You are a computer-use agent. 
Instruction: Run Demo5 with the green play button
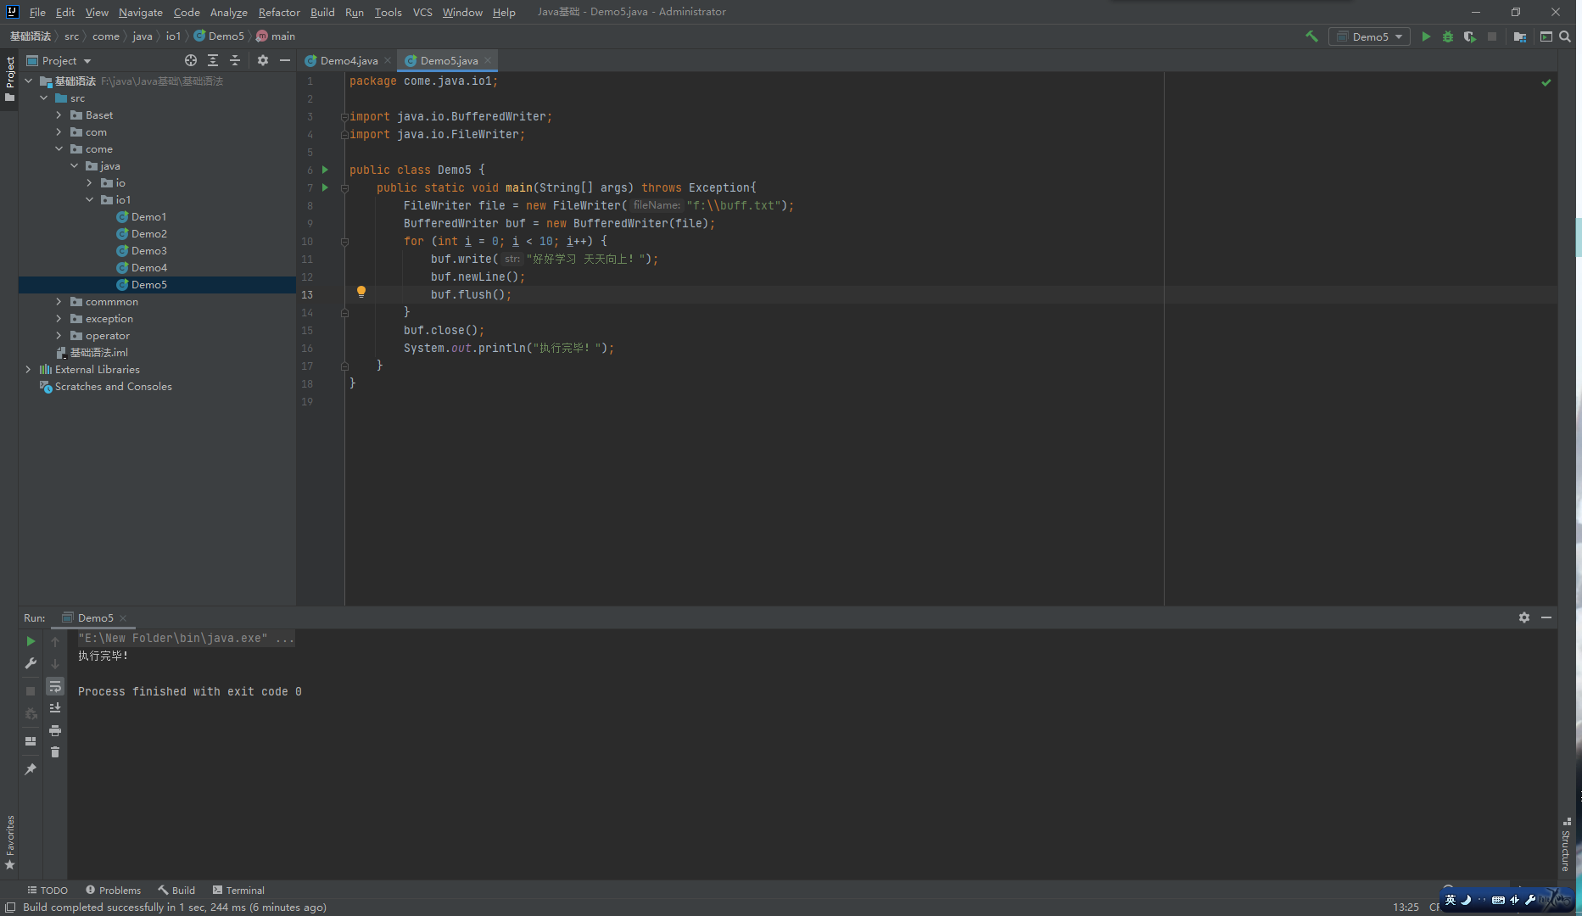[x=1426, y=36]
